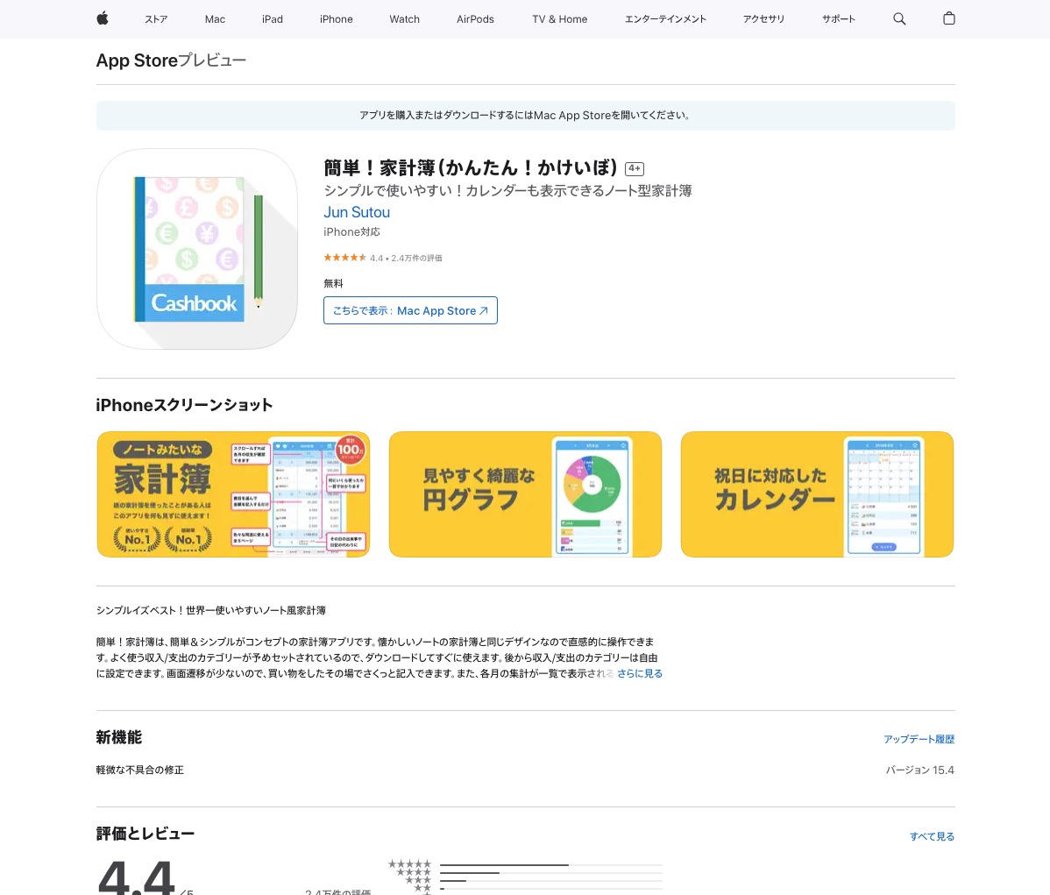Open the 円グラフ screenshot

click(x=525, y=494)
